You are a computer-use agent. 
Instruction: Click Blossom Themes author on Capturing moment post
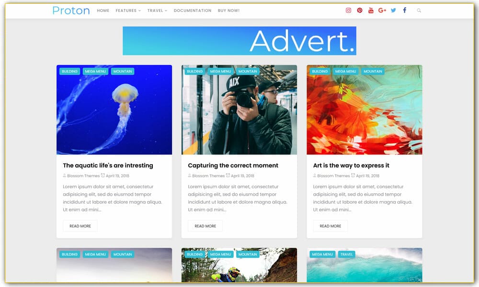pyautogui.click(x=208, y=176)
